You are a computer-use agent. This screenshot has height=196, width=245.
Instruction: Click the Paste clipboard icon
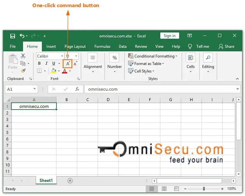(13, 59)
